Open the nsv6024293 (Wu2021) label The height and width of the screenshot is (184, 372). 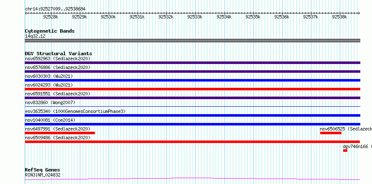[49, 85]
